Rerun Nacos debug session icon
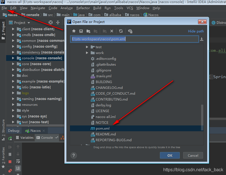Image resolution: width=226 pixels, height=175 pixels. 10,138
